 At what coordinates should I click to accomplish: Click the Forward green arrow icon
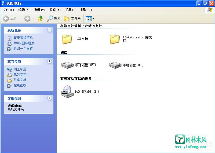click(27, 18)
